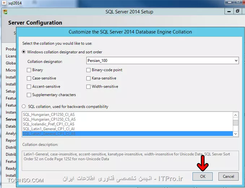Image resolution: width=245 pixels, height=188 pixels.
Task: Click the Cancel button
Action: pyautogui.click(x=228, y=176)
